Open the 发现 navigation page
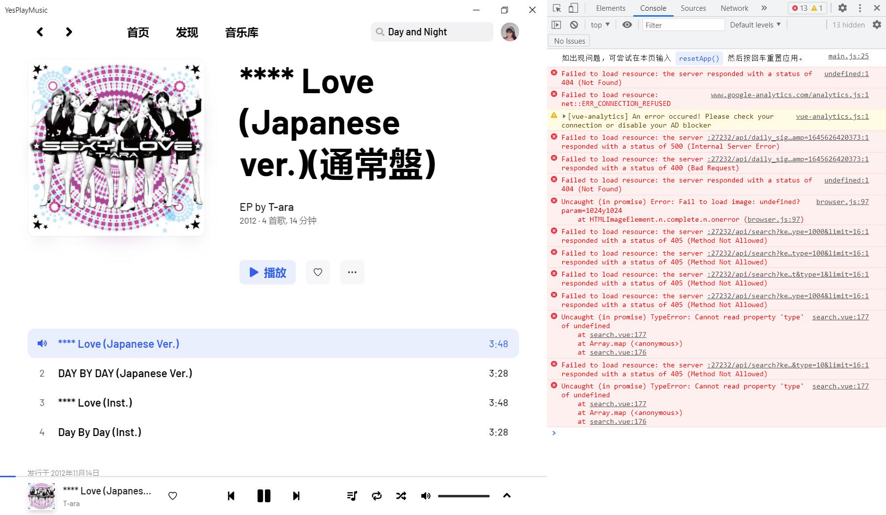Viewport: 886px width, 515px height. point(187,32)
